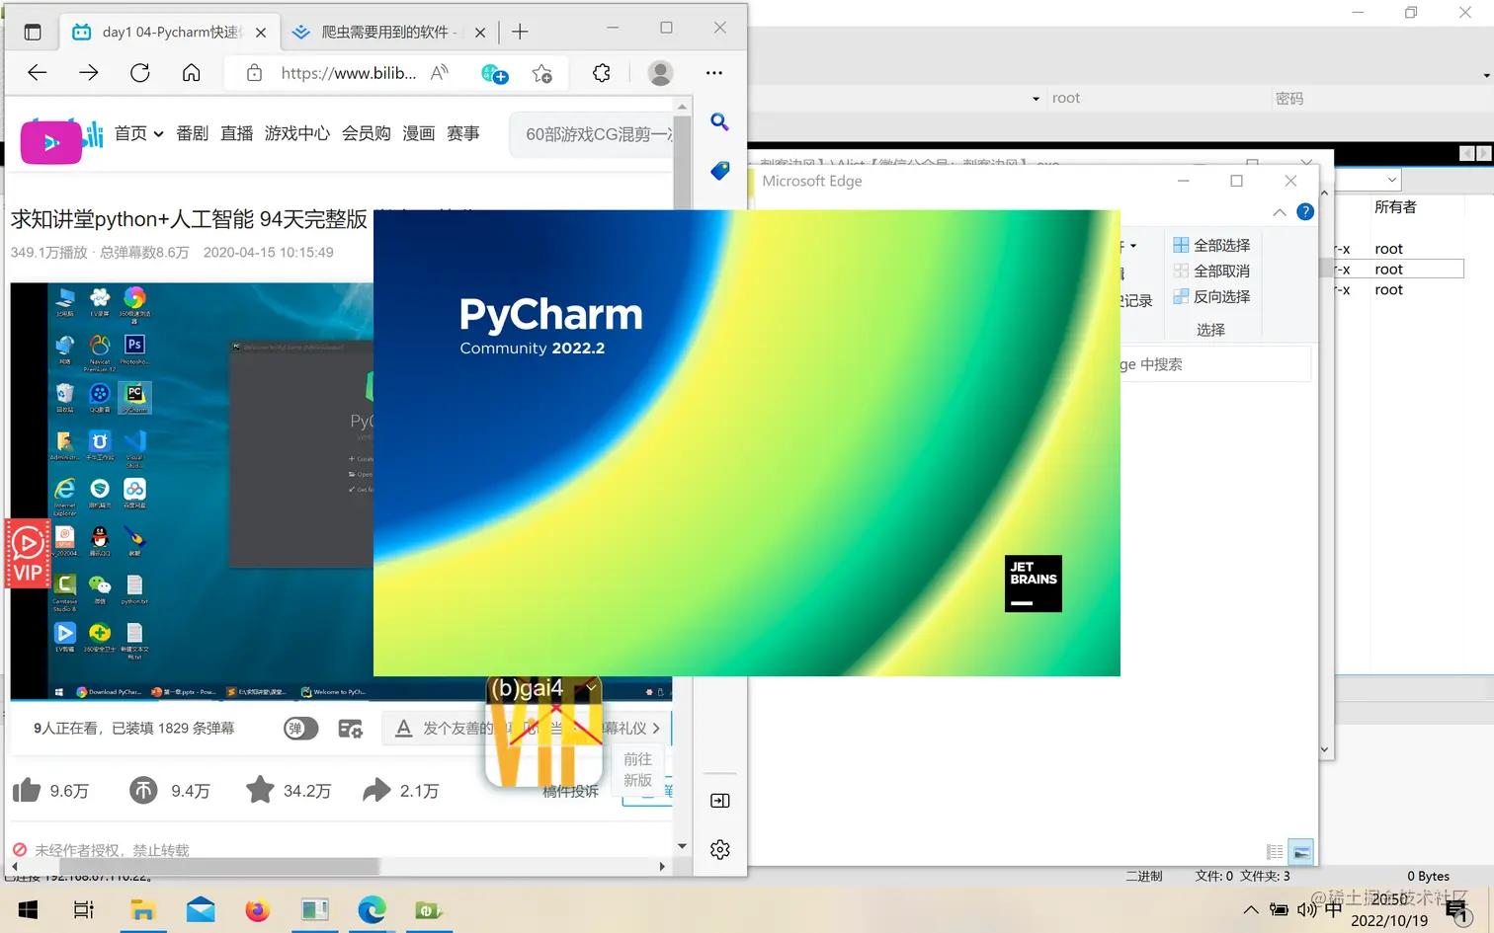Favorite the video with the star icon
The height and width of the screenshot is (933, 1494).
(x=260, y=790)
